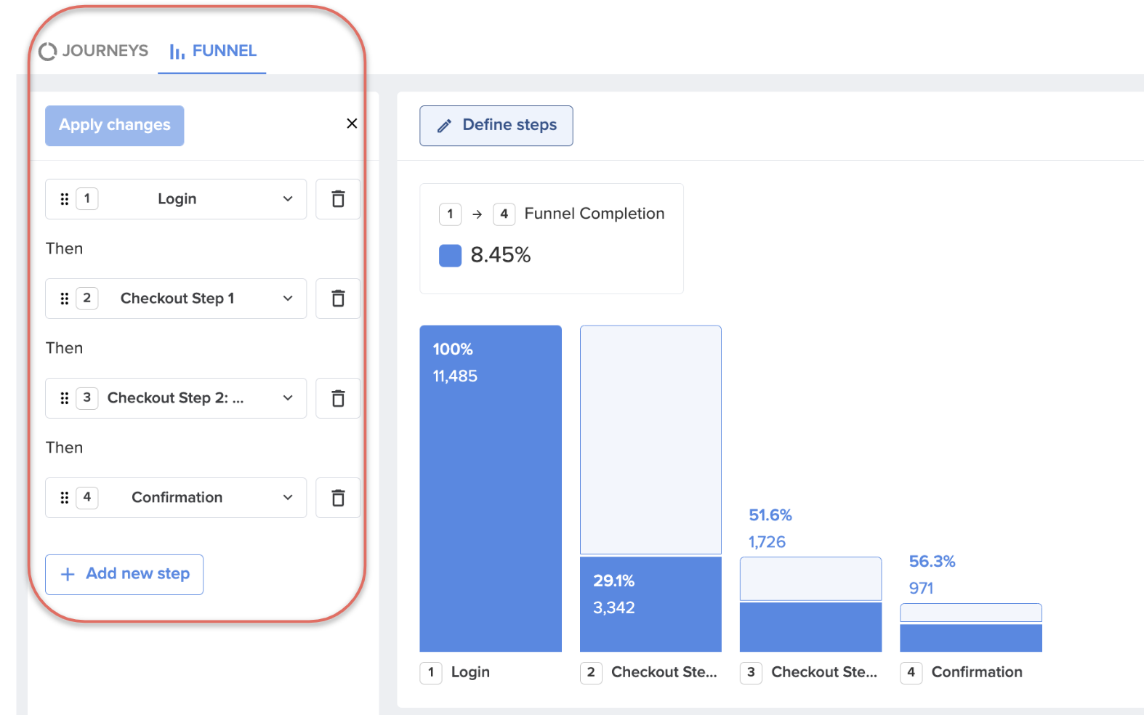Open the Confirmation step dropdown
This screenshot has width=1144, height=715.
[x=176, y=498]
